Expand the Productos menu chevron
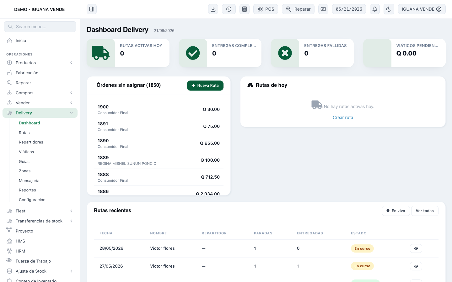The image size is (452, 282). point(71,63)
